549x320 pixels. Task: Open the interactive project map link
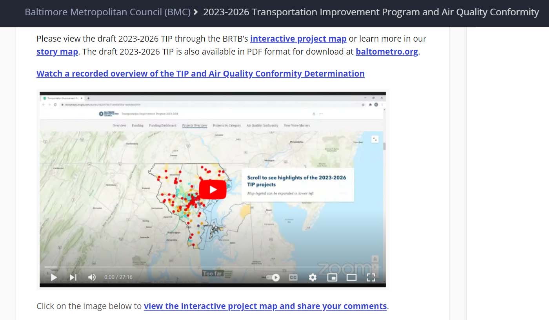click(x=298, y=38)
